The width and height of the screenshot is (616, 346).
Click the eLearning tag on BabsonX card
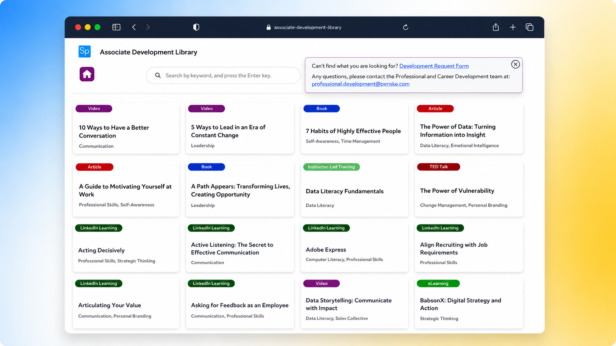[438, 283]
